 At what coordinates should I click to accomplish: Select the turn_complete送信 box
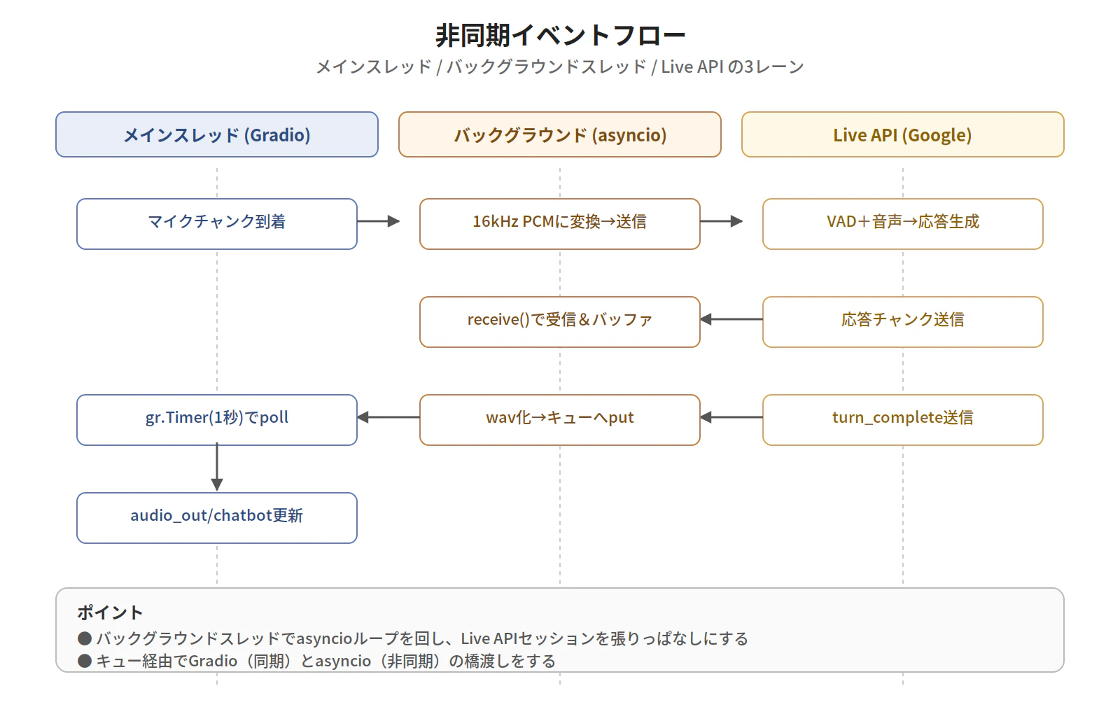pos(902,419)
